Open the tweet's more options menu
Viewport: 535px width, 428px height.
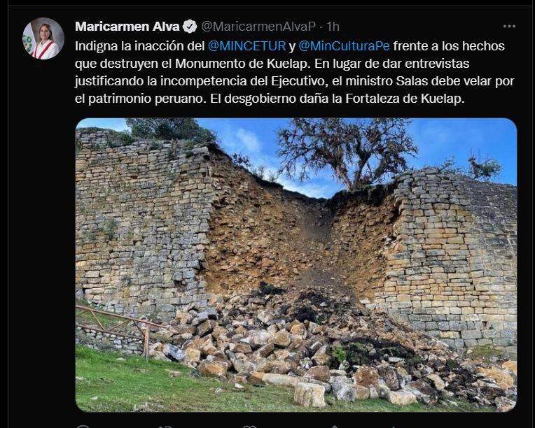(x=509, y=27)
